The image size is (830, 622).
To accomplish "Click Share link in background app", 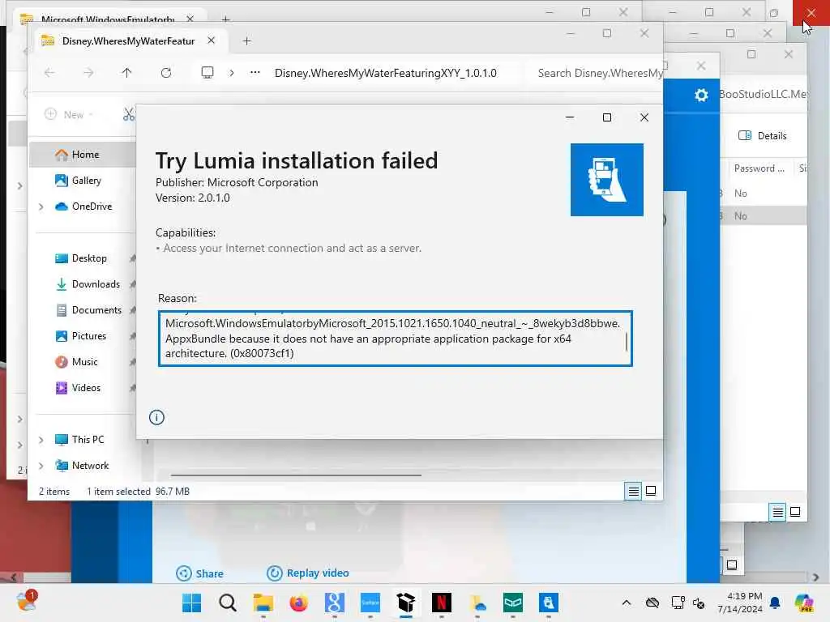I will pyautogui.click(x=199, y=573).
